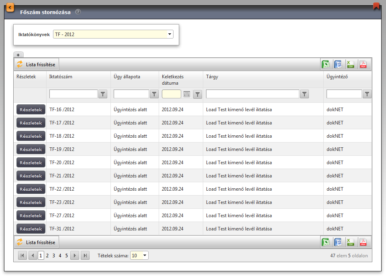Viewport: 386px width, 277px height.
Task: Open the Iktatókönyvek dropdown showing TF - 2012
Action: tap(113, 34)
